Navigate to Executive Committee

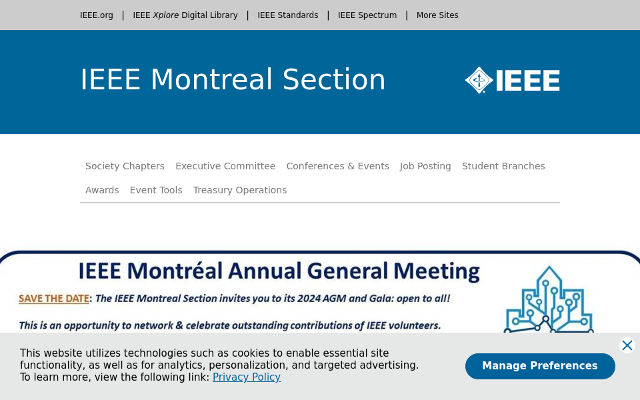point(225,166)
